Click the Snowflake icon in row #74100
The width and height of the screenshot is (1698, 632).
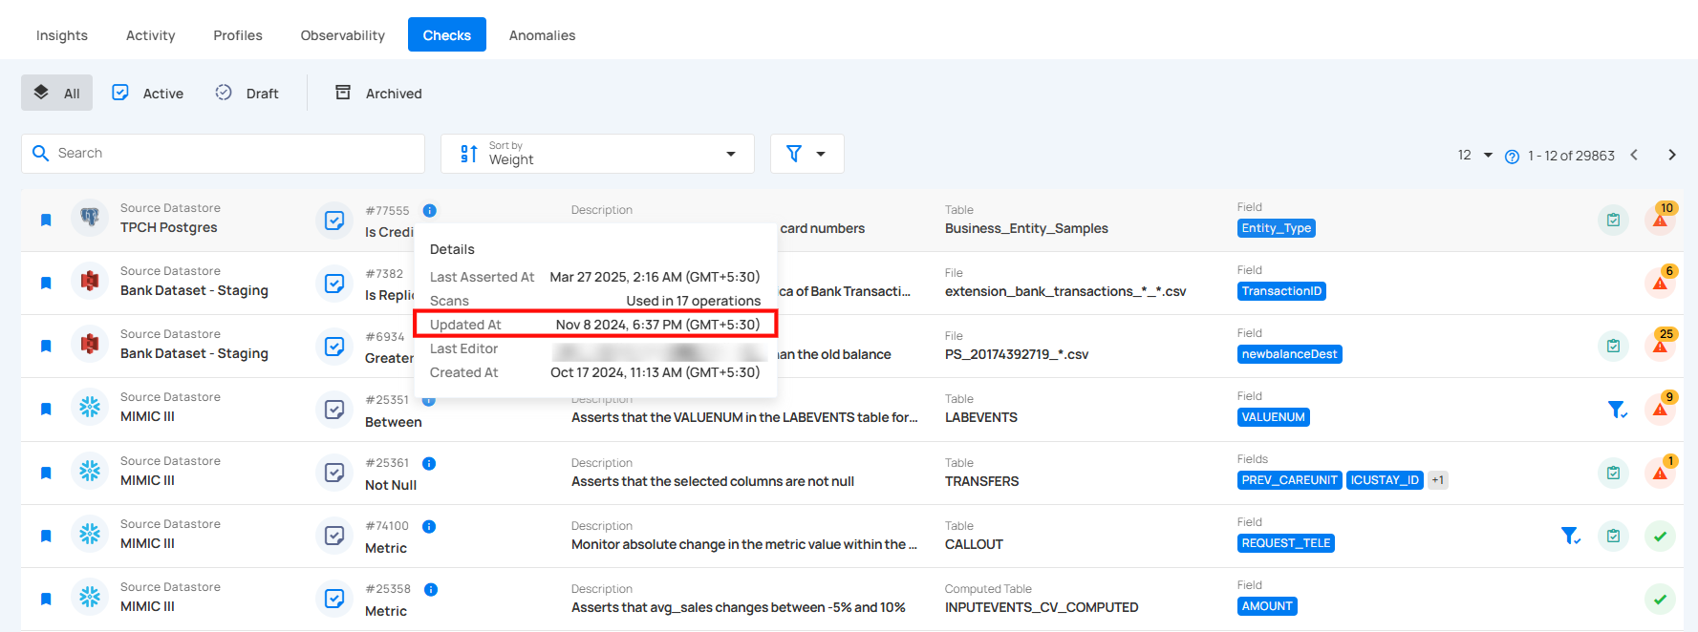[x=90, y=535]
